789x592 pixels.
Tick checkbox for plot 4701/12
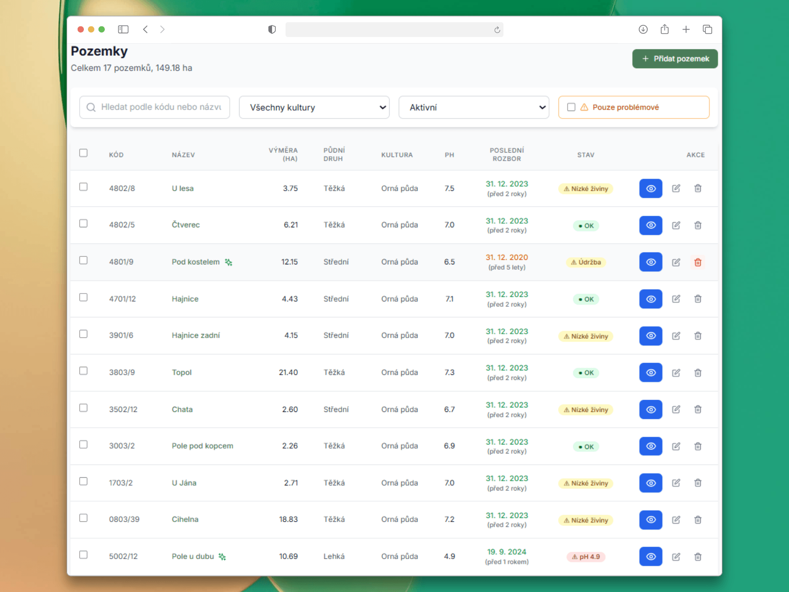pos(83,297)
